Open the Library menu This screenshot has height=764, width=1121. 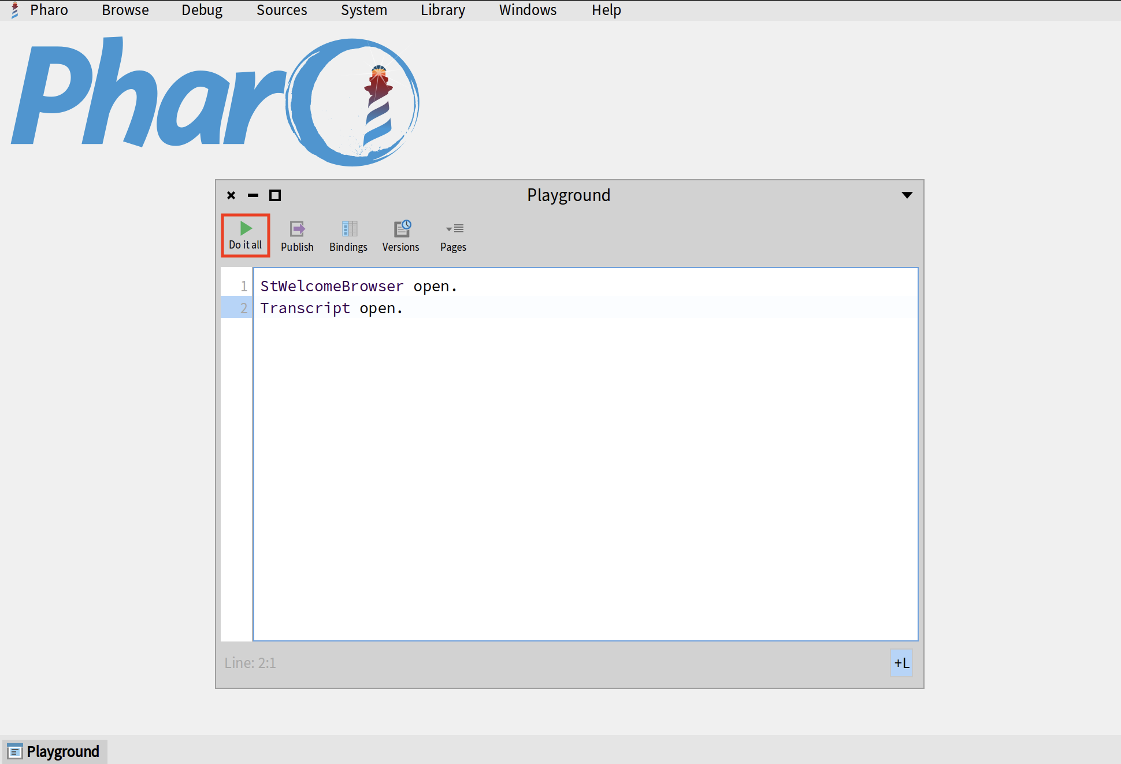(x=443, y=10)
